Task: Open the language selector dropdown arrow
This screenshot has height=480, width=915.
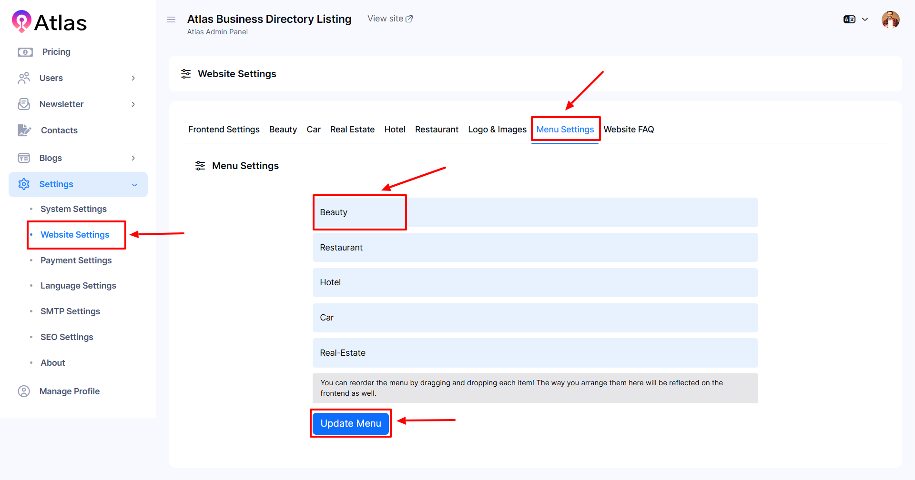Action: click(x=865, y=20)
